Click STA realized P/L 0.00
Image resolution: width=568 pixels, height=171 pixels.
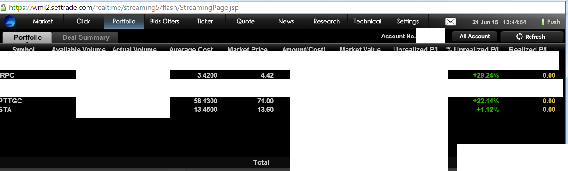[549, 110]
